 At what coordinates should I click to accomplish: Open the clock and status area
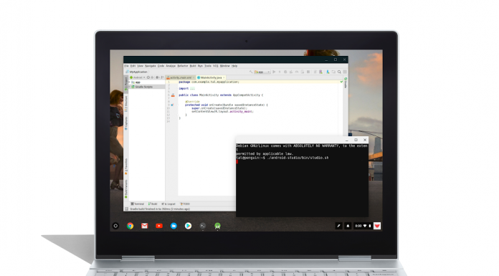point(363,226)
